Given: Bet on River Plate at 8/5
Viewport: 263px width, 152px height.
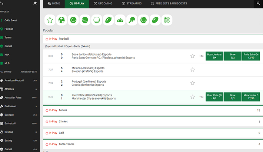Looking at the screenshot, I should tap(214, 97).
